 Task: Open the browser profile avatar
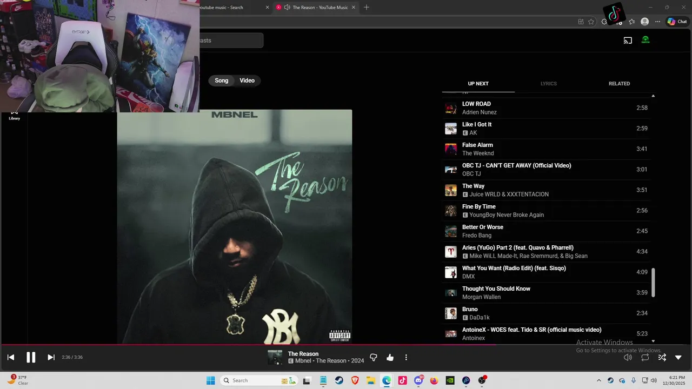point(644,22)
